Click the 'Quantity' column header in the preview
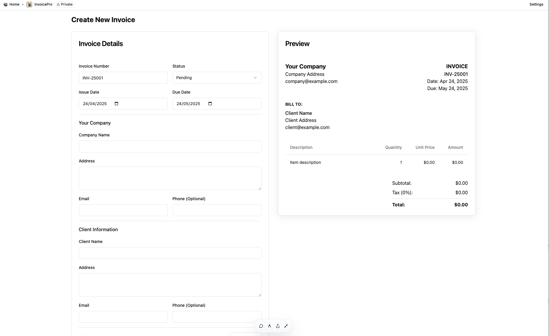The image size is (549, 336). coord(393,147)
